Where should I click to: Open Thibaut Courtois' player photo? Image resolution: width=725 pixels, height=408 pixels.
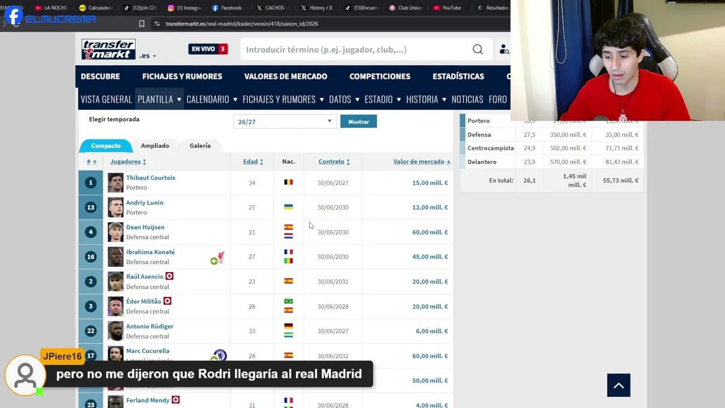click(116, 182)
